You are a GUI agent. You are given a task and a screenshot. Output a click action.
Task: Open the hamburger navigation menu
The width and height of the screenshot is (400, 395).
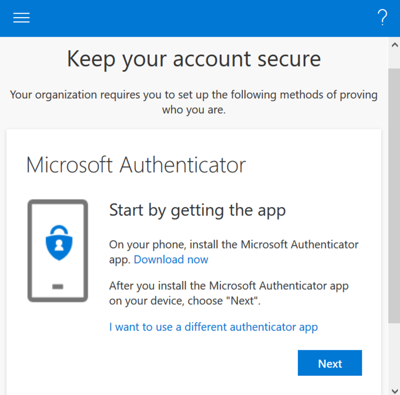(21, 18)
